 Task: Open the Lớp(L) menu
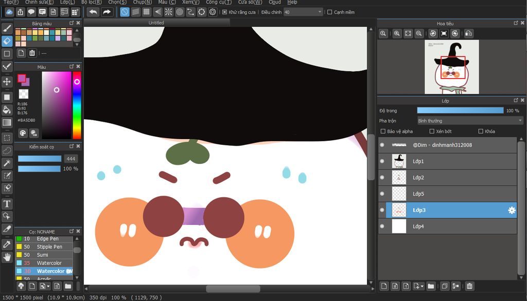point(67,2)
